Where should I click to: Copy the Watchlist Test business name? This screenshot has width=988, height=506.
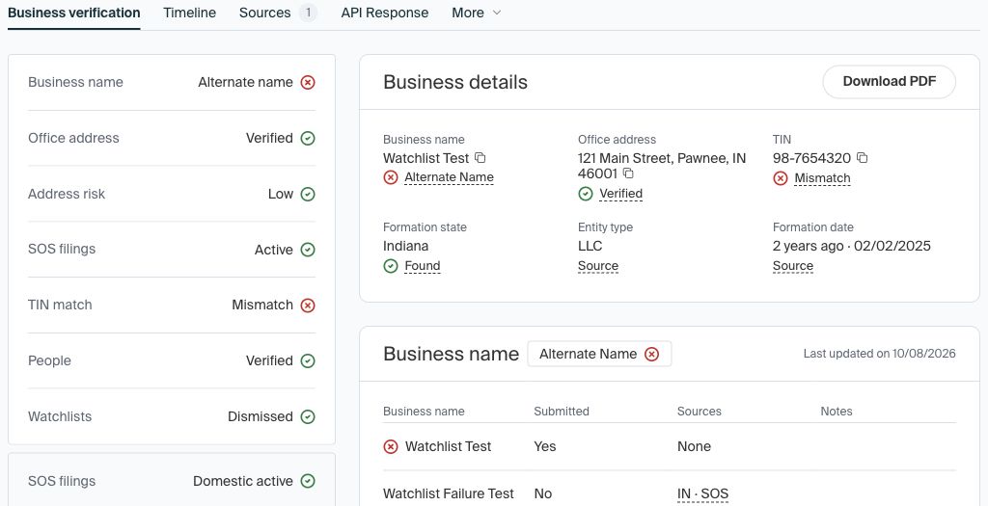coord(480,157)
